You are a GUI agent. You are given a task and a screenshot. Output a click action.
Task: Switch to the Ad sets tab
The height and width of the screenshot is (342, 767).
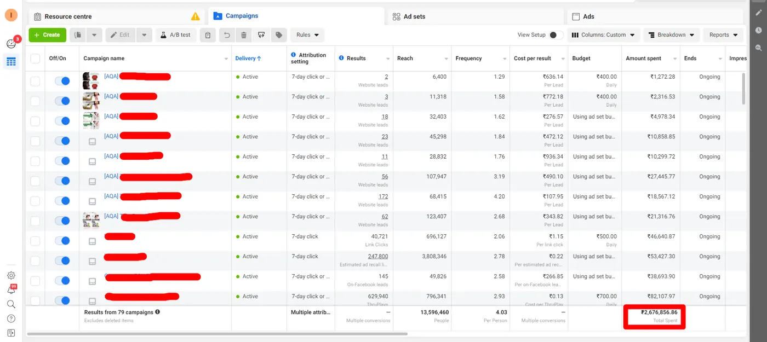coord(476,16)
